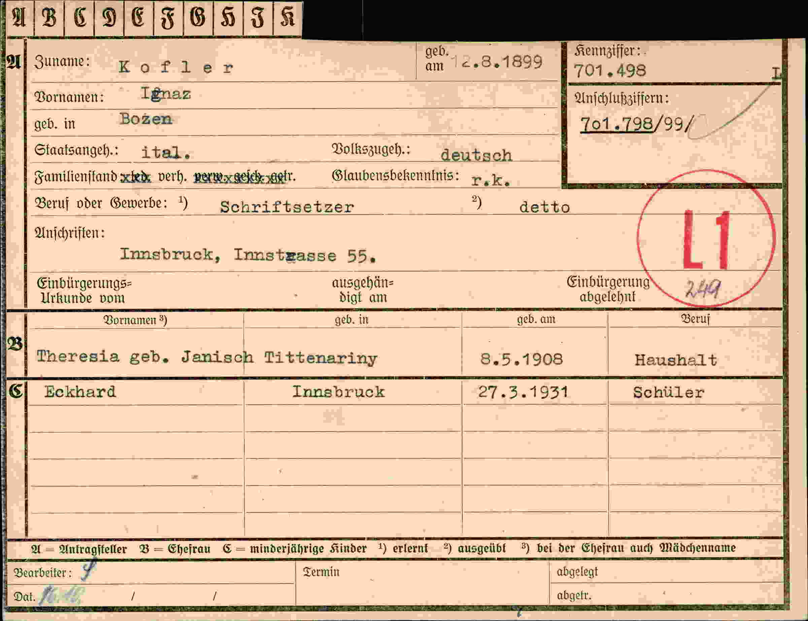The image size is (808, 621).
Task: Click address 'Innsbruck, Innstrasse 55.'
Action: [248, 255]
